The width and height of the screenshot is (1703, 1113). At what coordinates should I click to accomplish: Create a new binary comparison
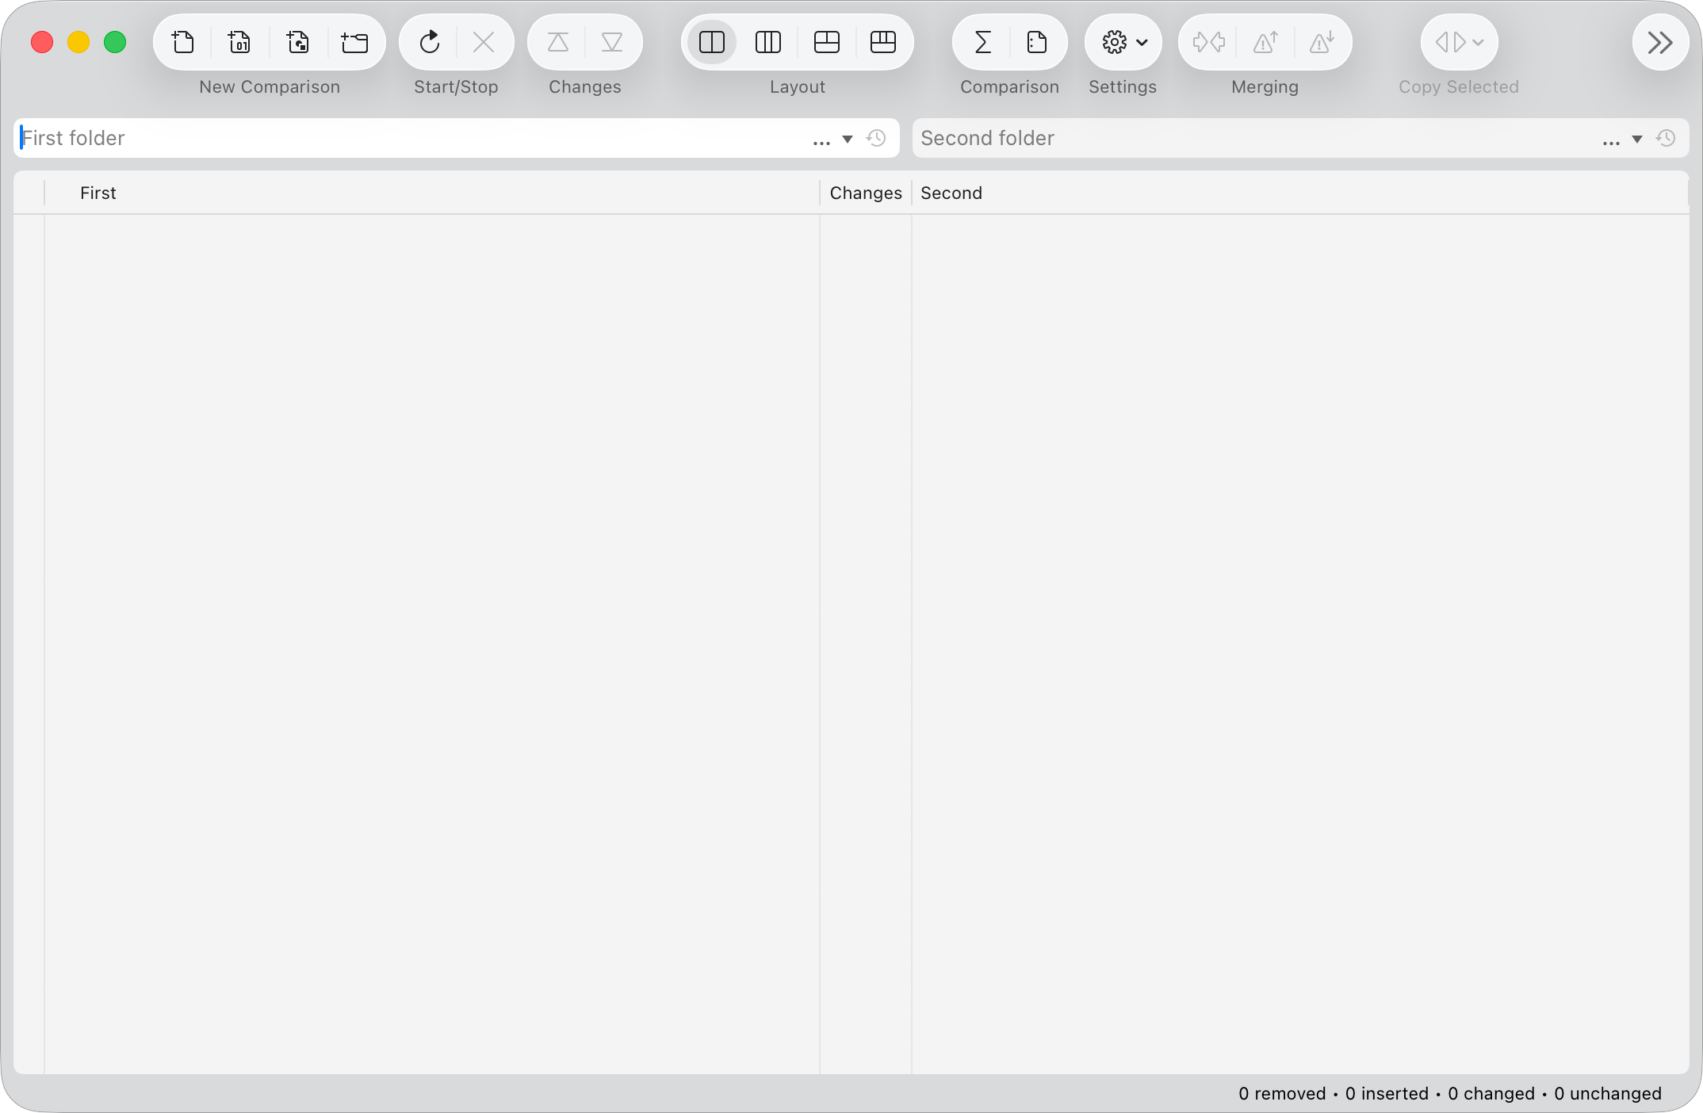pos(239,42)
